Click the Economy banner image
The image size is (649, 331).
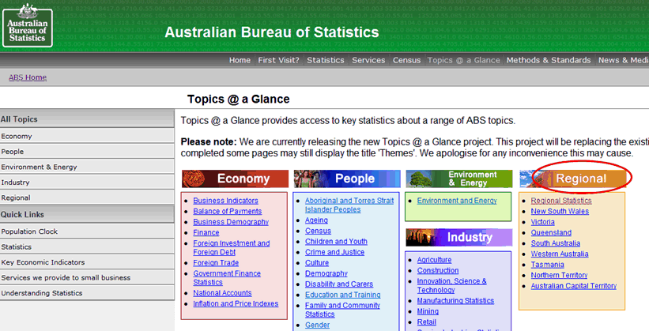(x=235, y=179)
